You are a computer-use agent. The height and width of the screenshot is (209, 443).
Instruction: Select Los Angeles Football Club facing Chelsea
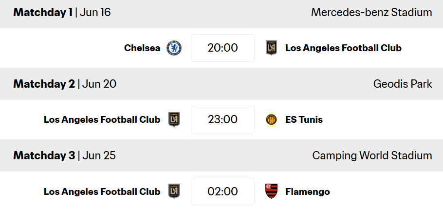coord(343,48)
